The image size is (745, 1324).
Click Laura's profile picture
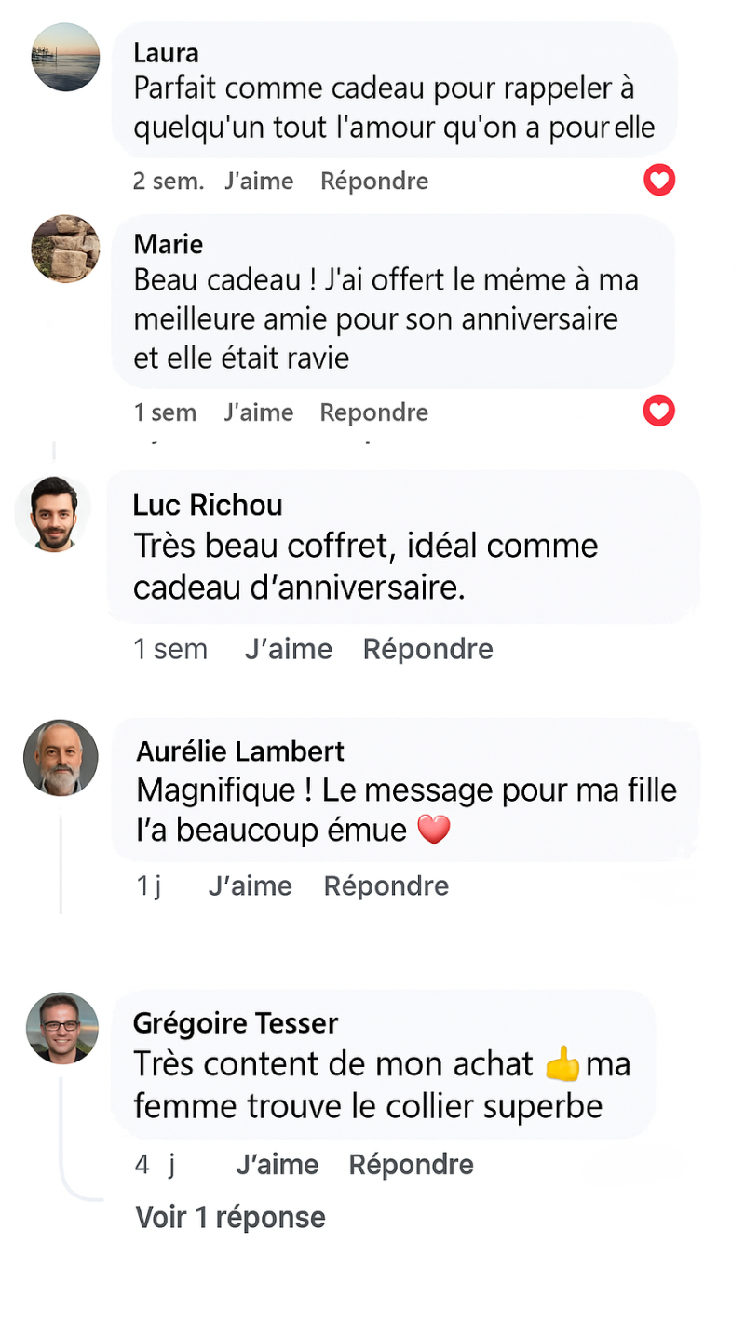65,57
